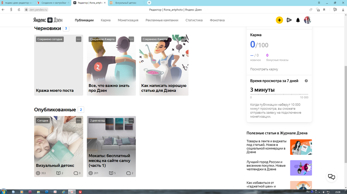347x194 pixels.
Task: Switch to Карма tab
Action: tap(106, 20)
